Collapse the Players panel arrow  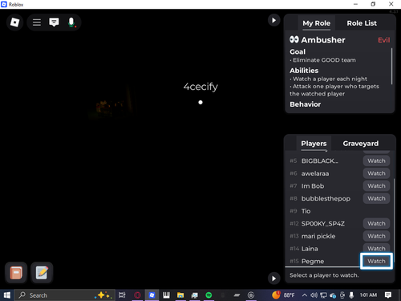(273, 279)
